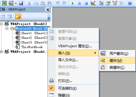The image size is (136, 97).
Task: Open 插入(N) submenu entry
Action: coord(73,53)
